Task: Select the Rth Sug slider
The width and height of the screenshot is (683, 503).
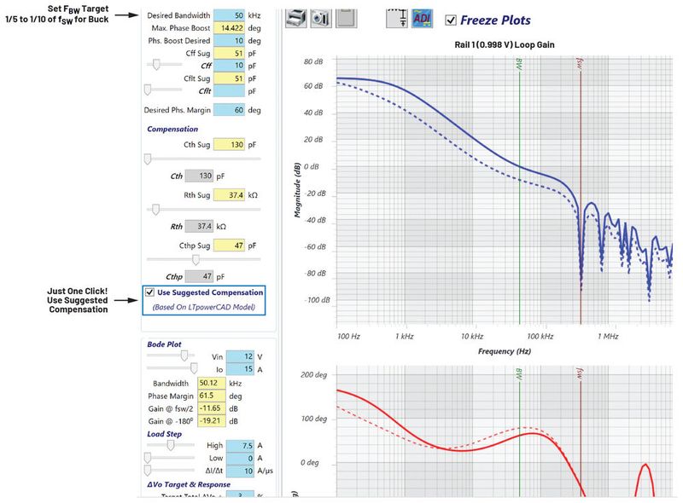Action: [x=156, y=209]
